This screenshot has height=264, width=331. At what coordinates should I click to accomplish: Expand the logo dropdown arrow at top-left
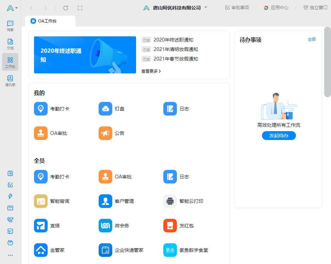coord(16,8)
